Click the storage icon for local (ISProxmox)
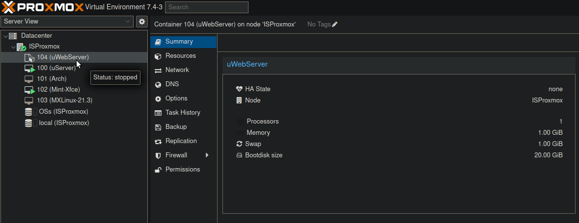The width and height of the screenshot is (579, 223). pos(28,123)
